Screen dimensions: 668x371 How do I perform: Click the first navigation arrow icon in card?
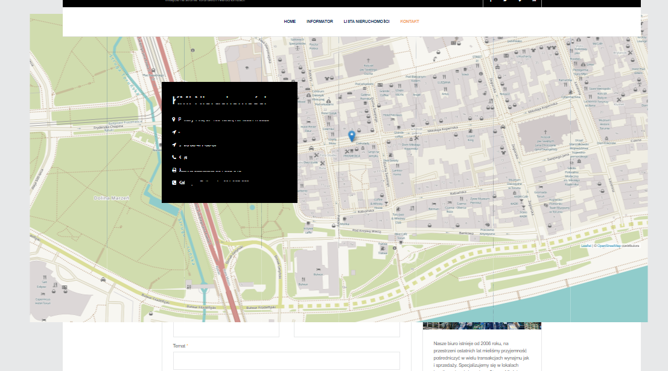click(174, 132)
